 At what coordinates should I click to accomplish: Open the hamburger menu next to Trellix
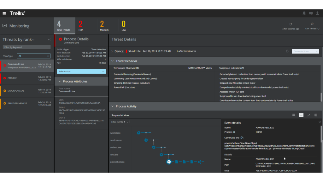click(4, 13)
